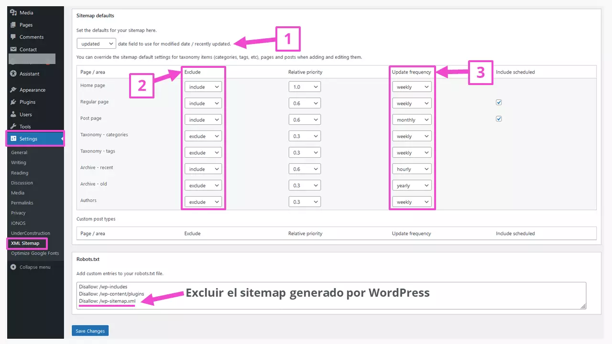Open Authors exclude dropdown
The height and width of the screenshot is (344, 612).
(203, 202)
